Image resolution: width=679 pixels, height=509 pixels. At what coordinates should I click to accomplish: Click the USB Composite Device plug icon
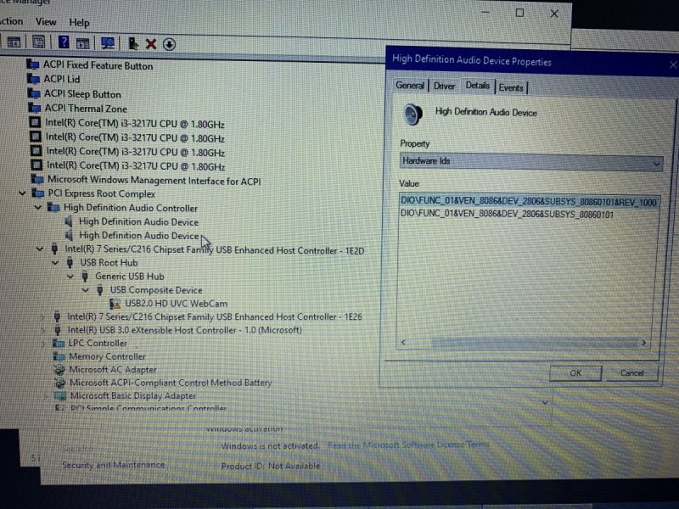(x=100, y=289)
